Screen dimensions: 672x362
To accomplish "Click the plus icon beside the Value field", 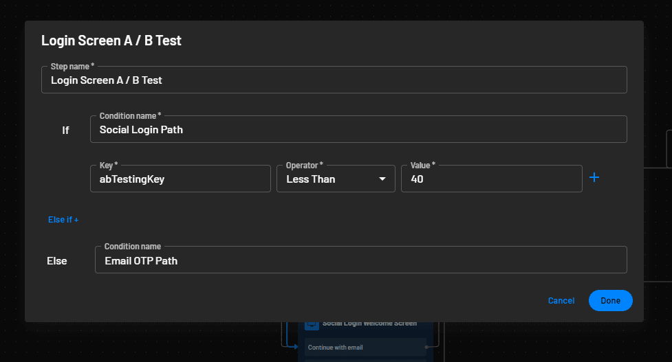I will [x=594, y=178].
